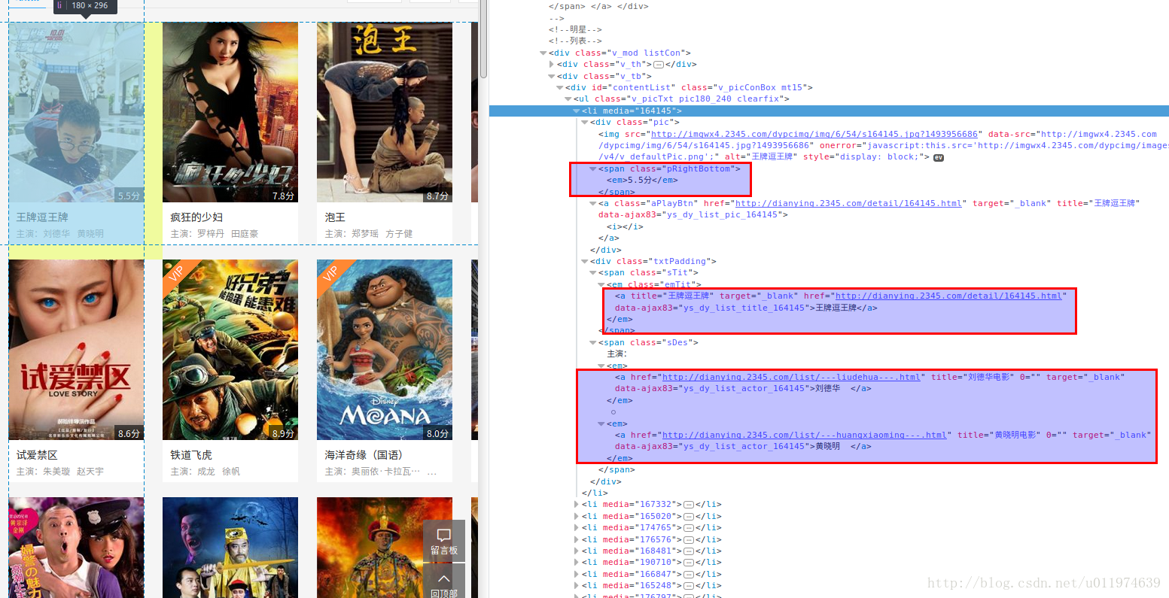
Task: Click the ellipsis of li media 168481
Action: 689,551
